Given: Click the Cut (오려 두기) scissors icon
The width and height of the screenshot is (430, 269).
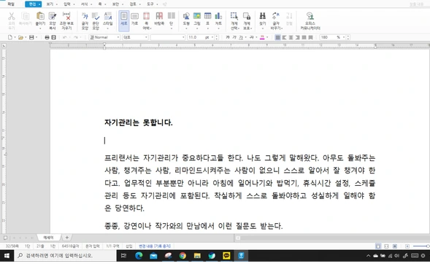Looking at the screenshot, I should [11, 17].
